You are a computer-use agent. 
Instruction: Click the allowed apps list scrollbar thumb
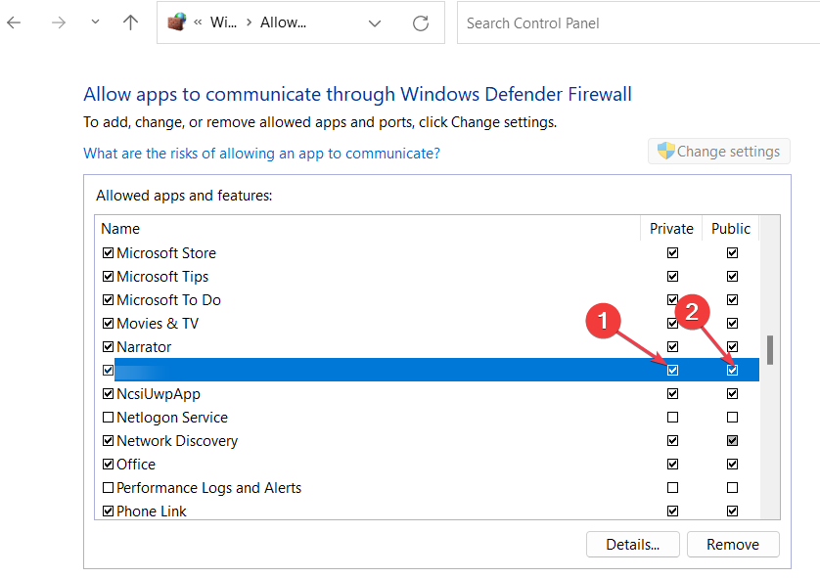[770, 350]
